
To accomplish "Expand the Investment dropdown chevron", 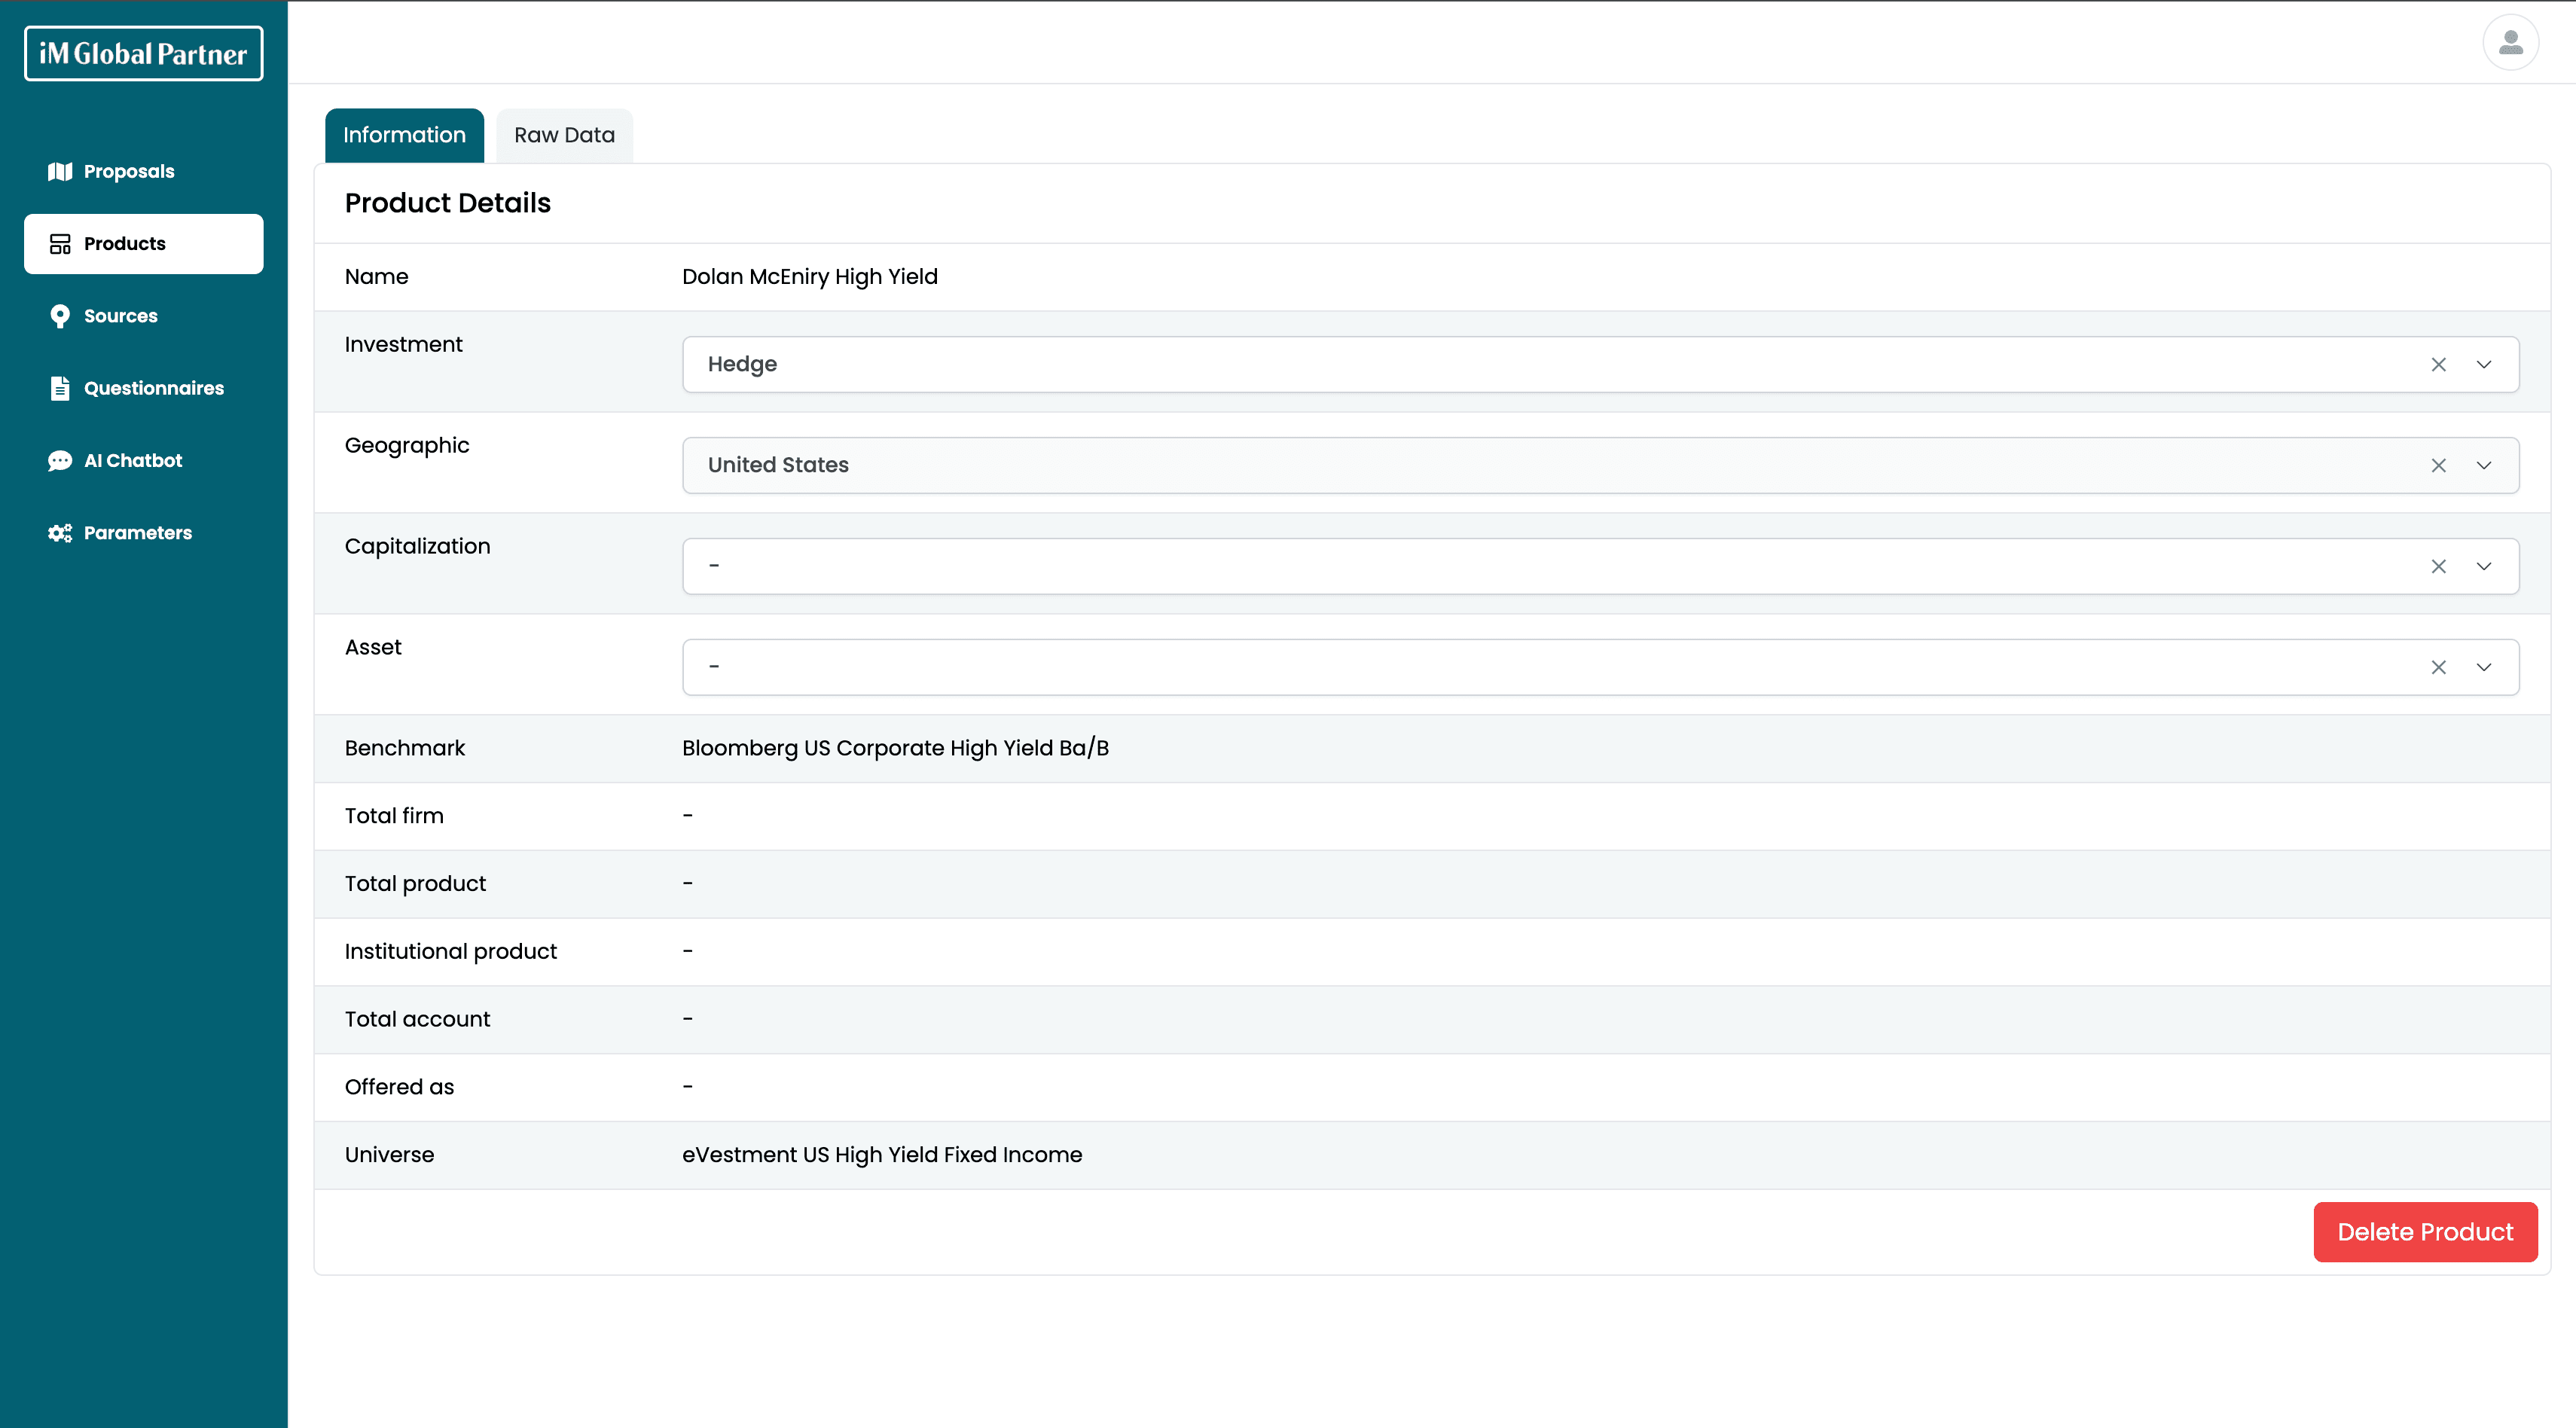I will coord(2484,365).
